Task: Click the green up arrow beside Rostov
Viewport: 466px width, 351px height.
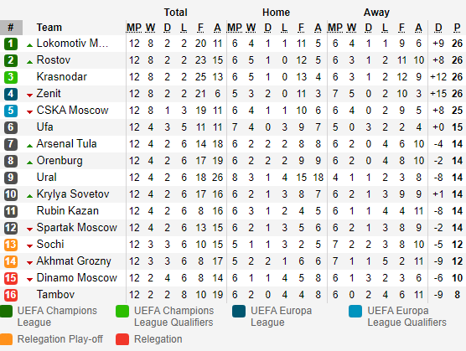Action: click(x=29, y=62)
